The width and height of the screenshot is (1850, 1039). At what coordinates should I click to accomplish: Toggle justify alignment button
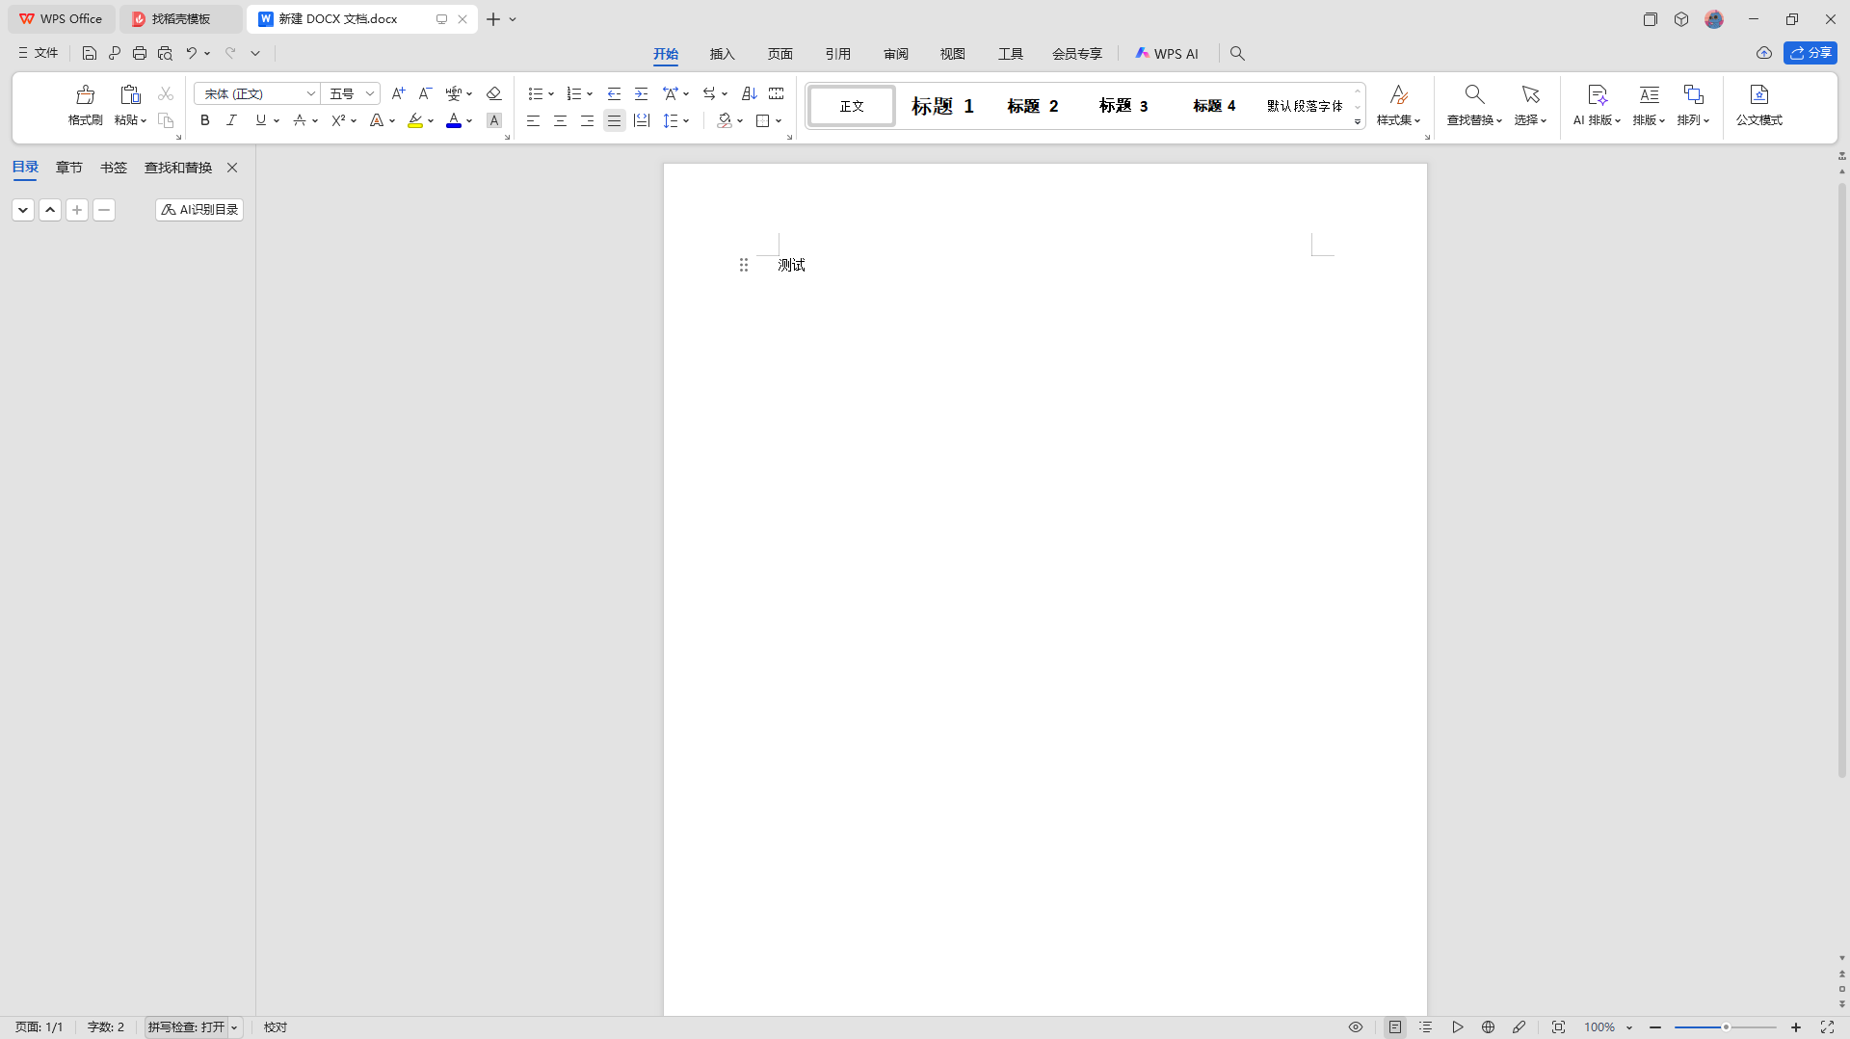(614, 120)
